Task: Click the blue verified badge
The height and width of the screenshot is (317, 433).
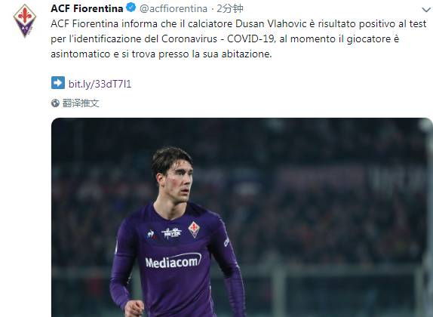Action: [131, 8]
